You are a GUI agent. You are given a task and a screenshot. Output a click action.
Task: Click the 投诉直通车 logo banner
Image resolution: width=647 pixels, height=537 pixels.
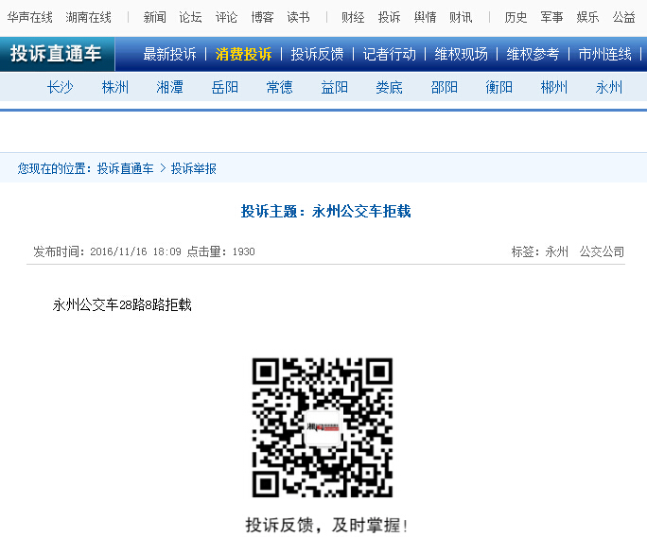[57, 54]
